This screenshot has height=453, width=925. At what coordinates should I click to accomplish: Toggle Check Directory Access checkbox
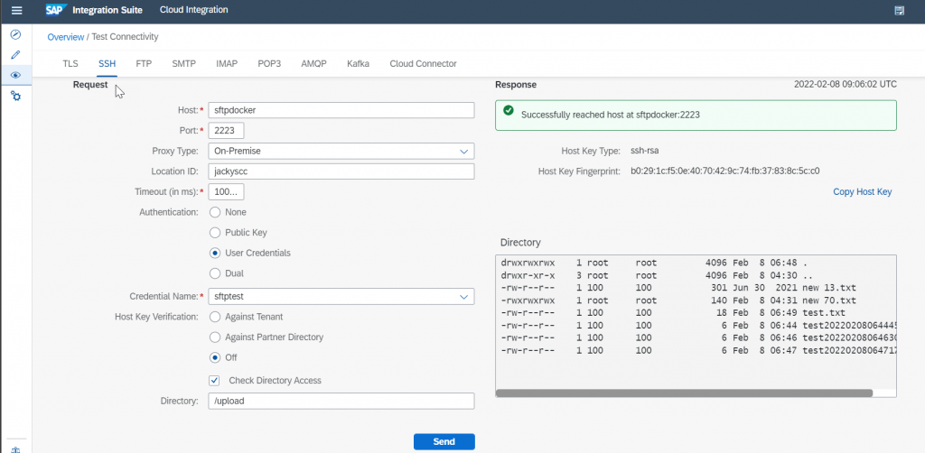pyautogui.click(x=214, y=381)
